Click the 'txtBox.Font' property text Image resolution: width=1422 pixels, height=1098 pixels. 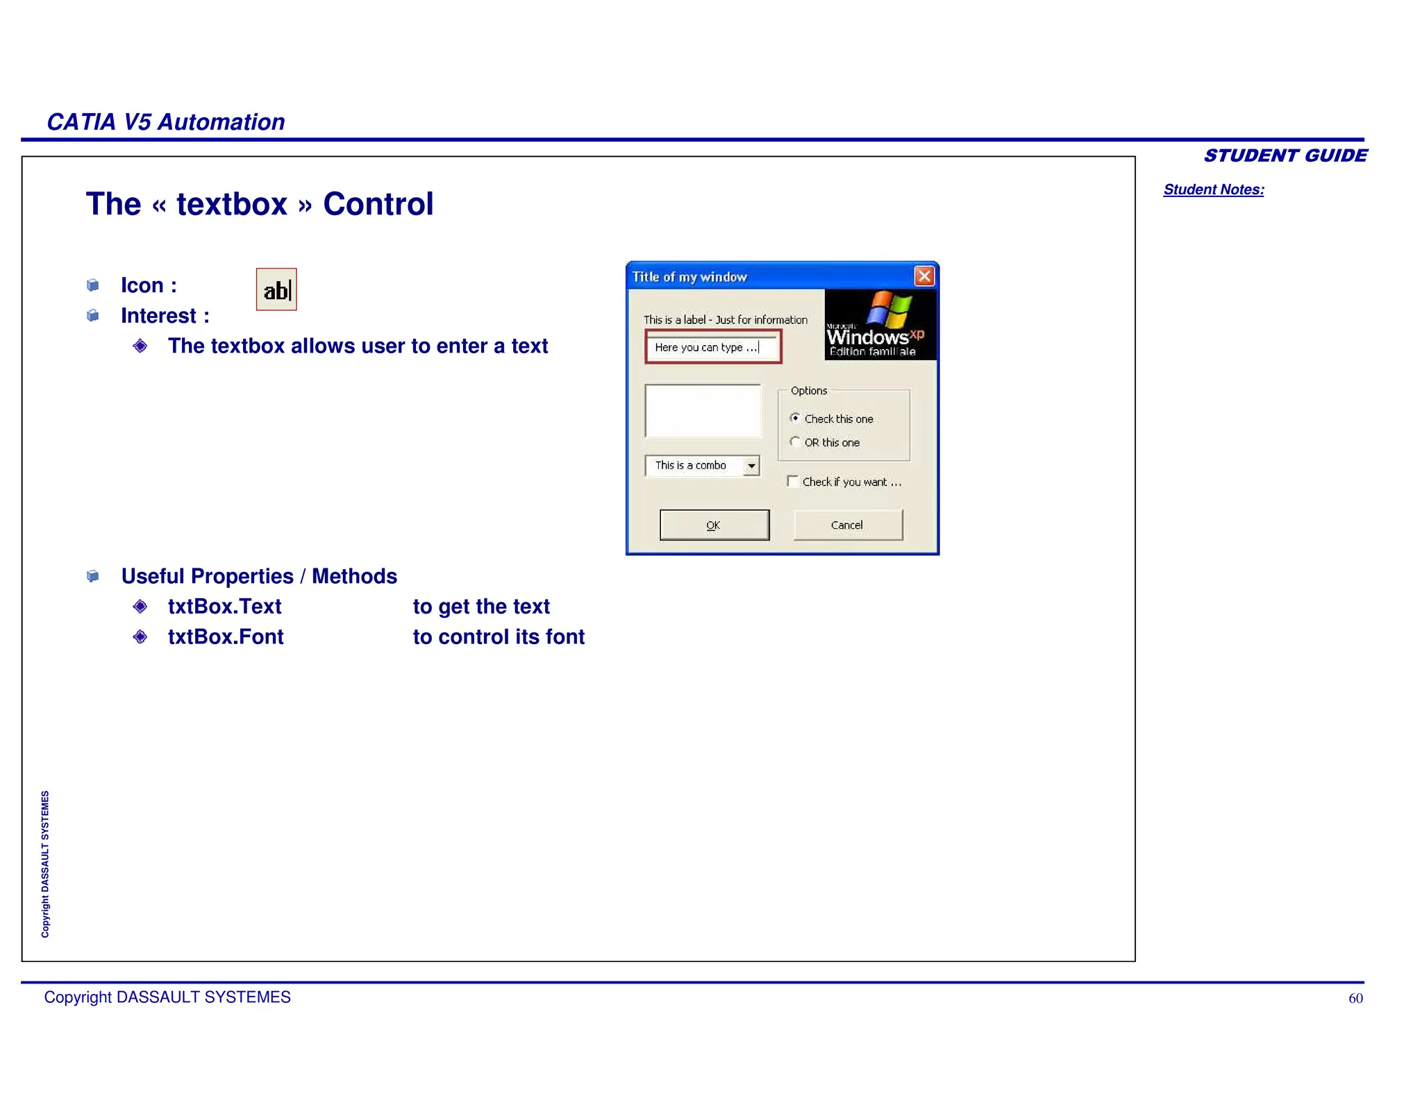click(x=226, y=637)
